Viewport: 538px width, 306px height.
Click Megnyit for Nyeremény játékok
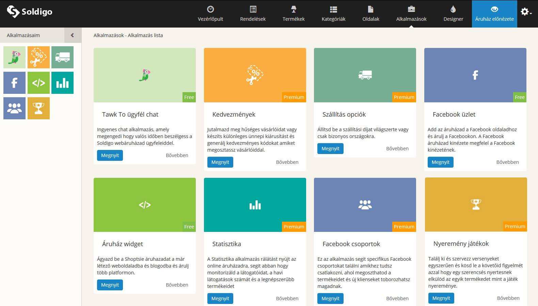(x=441, y=298)
